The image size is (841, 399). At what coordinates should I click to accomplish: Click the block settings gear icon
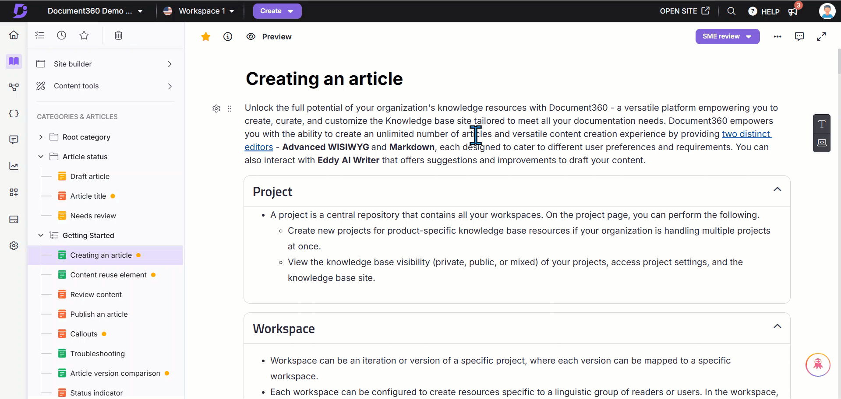(216, 108)
